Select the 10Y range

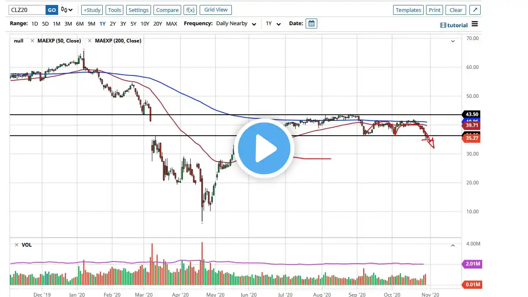(145, 24)
